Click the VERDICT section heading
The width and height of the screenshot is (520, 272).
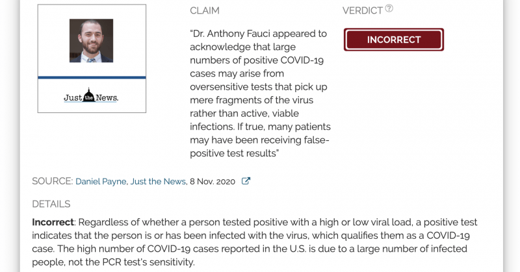363,10
